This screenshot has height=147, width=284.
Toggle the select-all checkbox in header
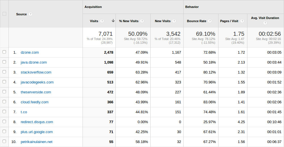(4, 14)
